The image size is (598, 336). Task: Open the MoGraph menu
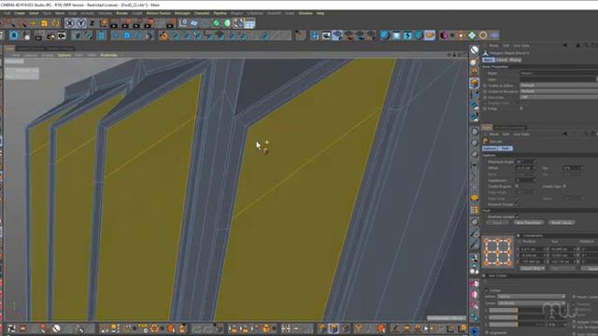(182, 13)
